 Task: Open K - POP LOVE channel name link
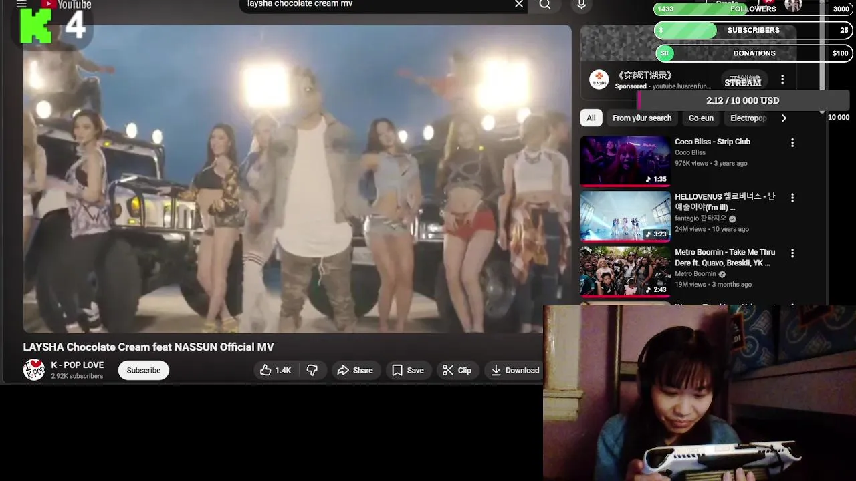[78, 365]
